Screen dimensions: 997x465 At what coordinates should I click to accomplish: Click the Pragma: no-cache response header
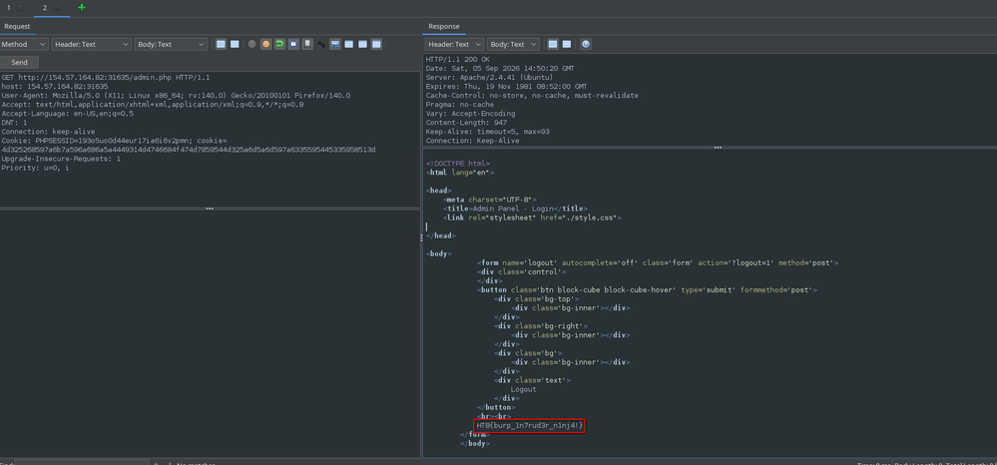[460, 105]
